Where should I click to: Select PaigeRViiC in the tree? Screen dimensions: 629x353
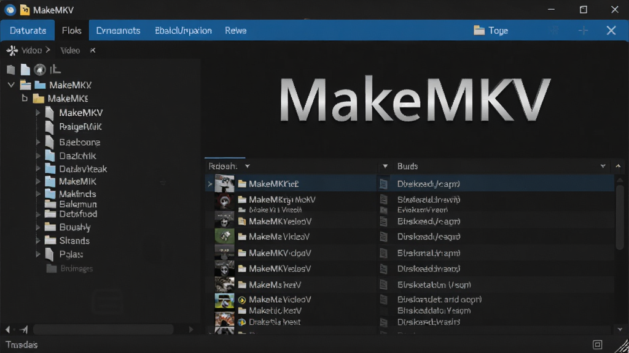pos(80,127)
